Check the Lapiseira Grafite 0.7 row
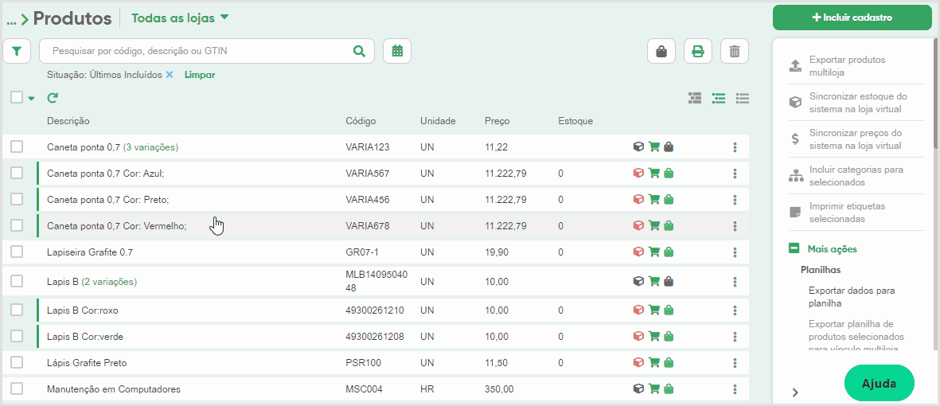Image resolution: width=940 pixels, height=406 pixels. [17, 252]
